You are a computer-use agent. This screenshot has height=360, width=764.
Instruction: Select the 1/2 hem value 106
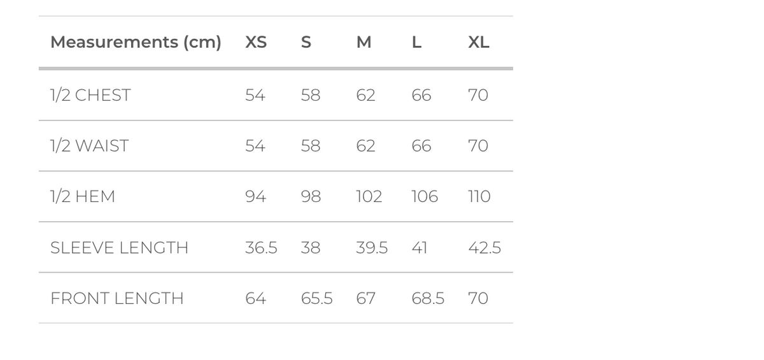click(x=425, y=197)
